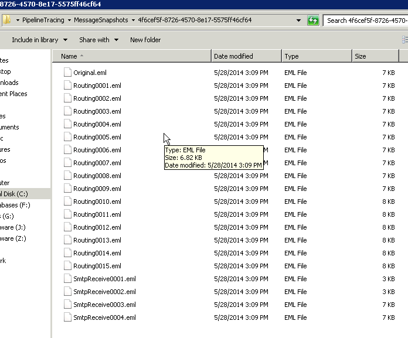Click the Routing0002.eml file icon
This screenshot has height=338, width=408.
pyautogui.click(x=67, y=98)
